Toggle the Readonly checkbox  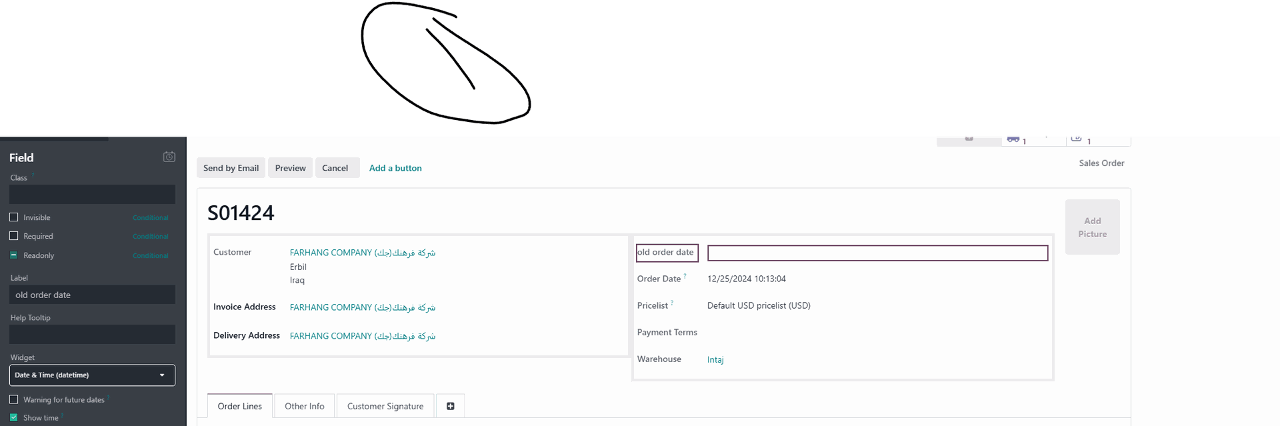[x=14, y=255]
